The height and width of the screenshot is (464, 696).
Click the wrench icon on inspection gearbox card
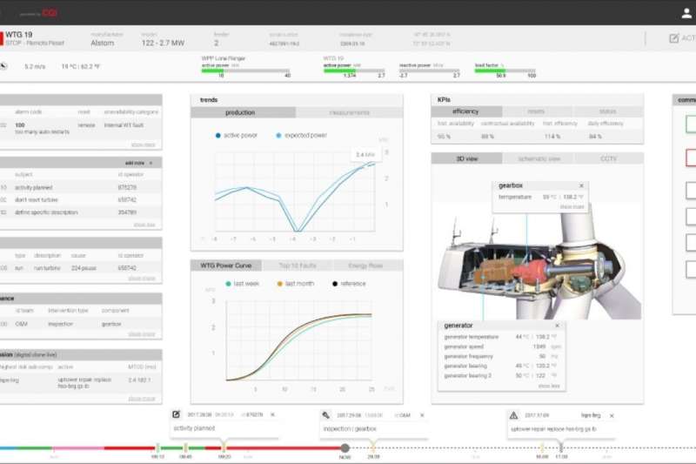325,415
